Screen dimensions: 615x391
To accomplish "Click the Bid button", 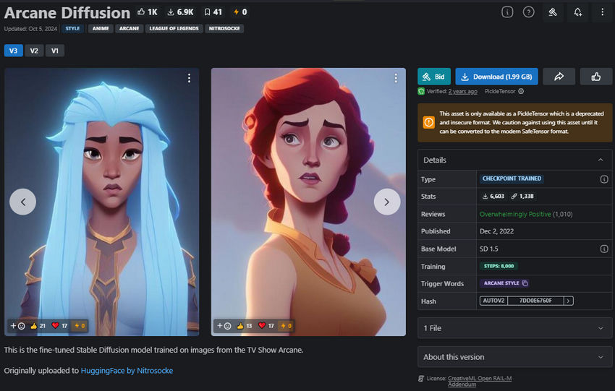I will (434, 77).
